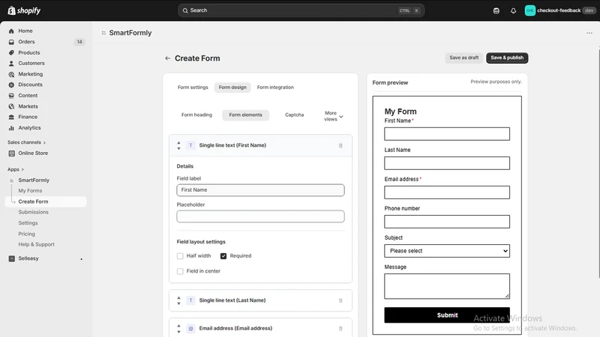The width and height of the screenshot is (600, 337).
Task: Expand Email address (Email address) panel
Action: (x=260, y=328)
